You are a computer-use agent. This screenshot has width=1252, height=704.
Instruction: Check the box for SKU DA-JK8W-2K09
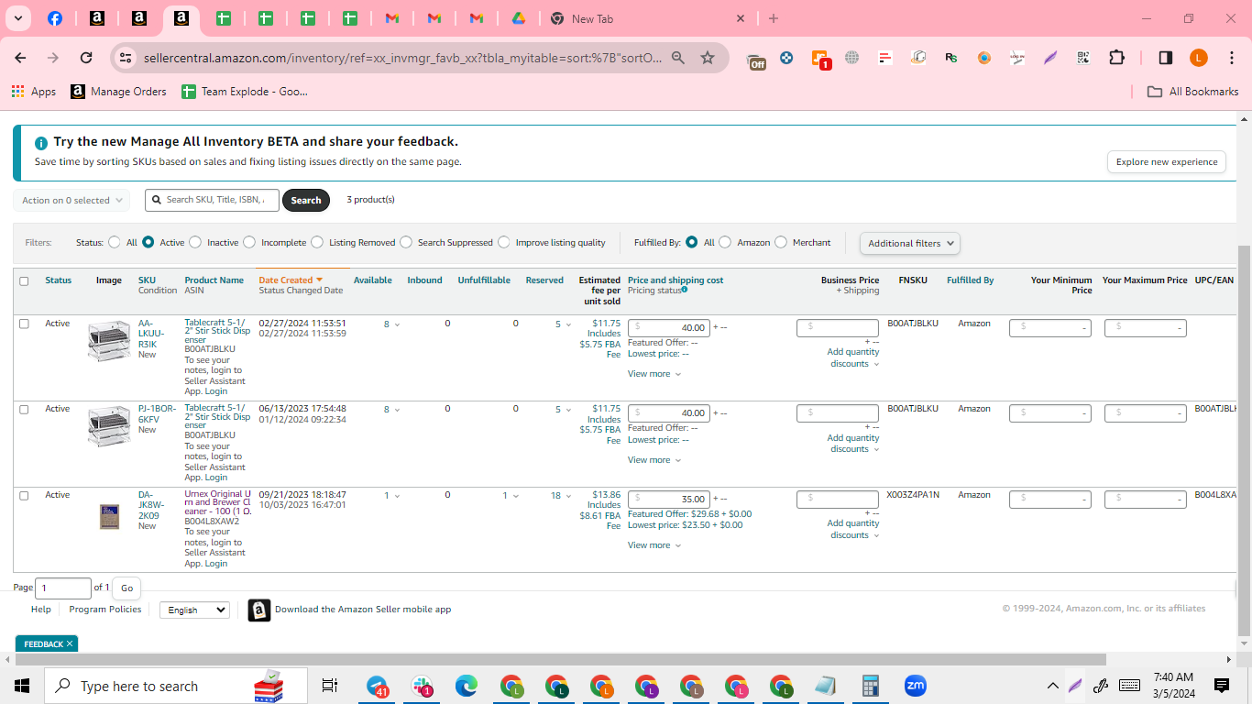tap(24, 495)
